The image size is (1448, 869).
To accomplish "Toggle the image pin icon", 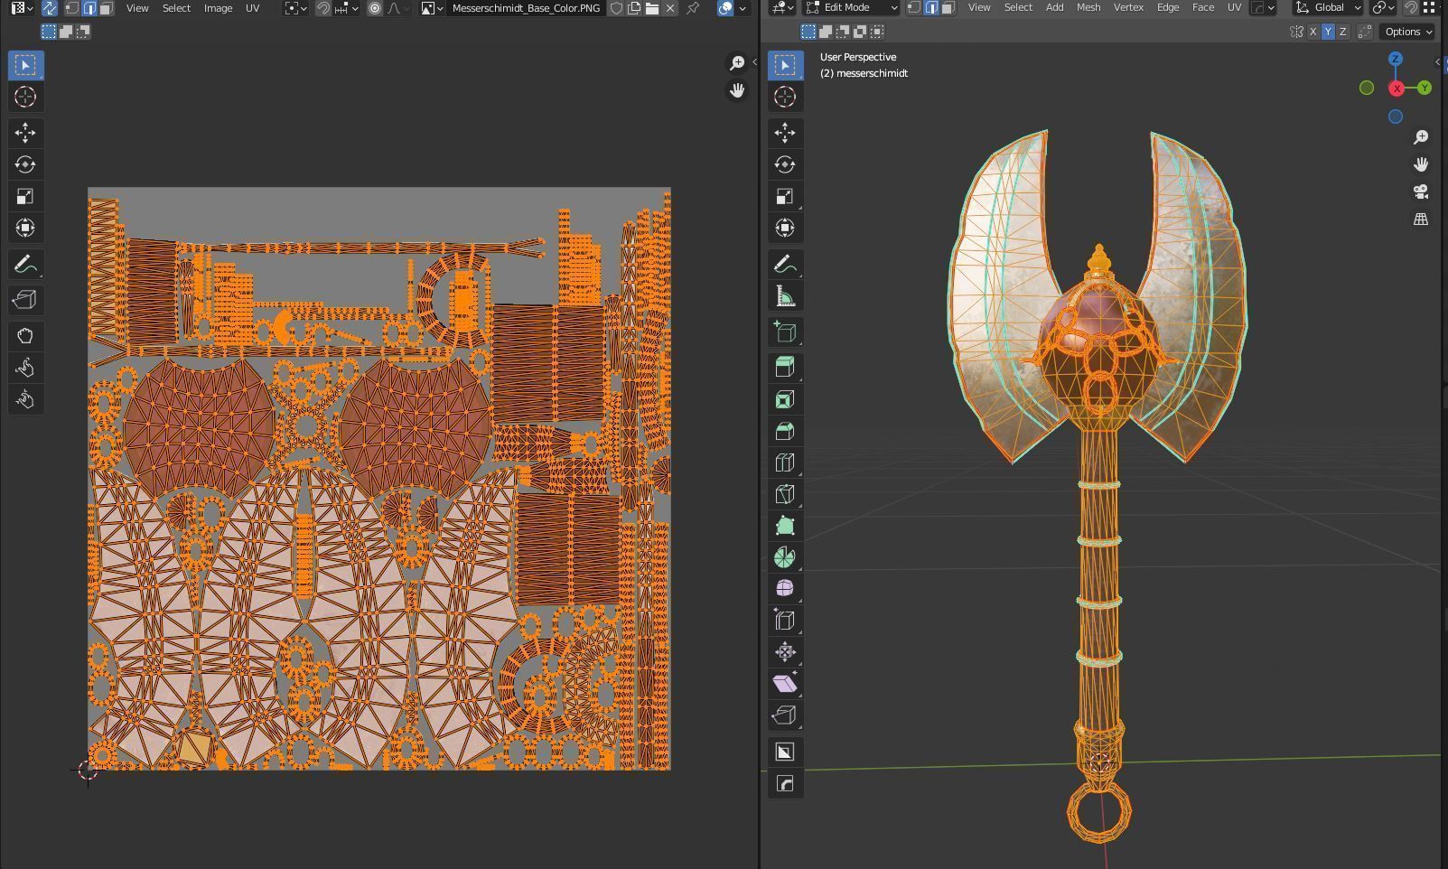I will pyautogui.click(x=693, y=8).
